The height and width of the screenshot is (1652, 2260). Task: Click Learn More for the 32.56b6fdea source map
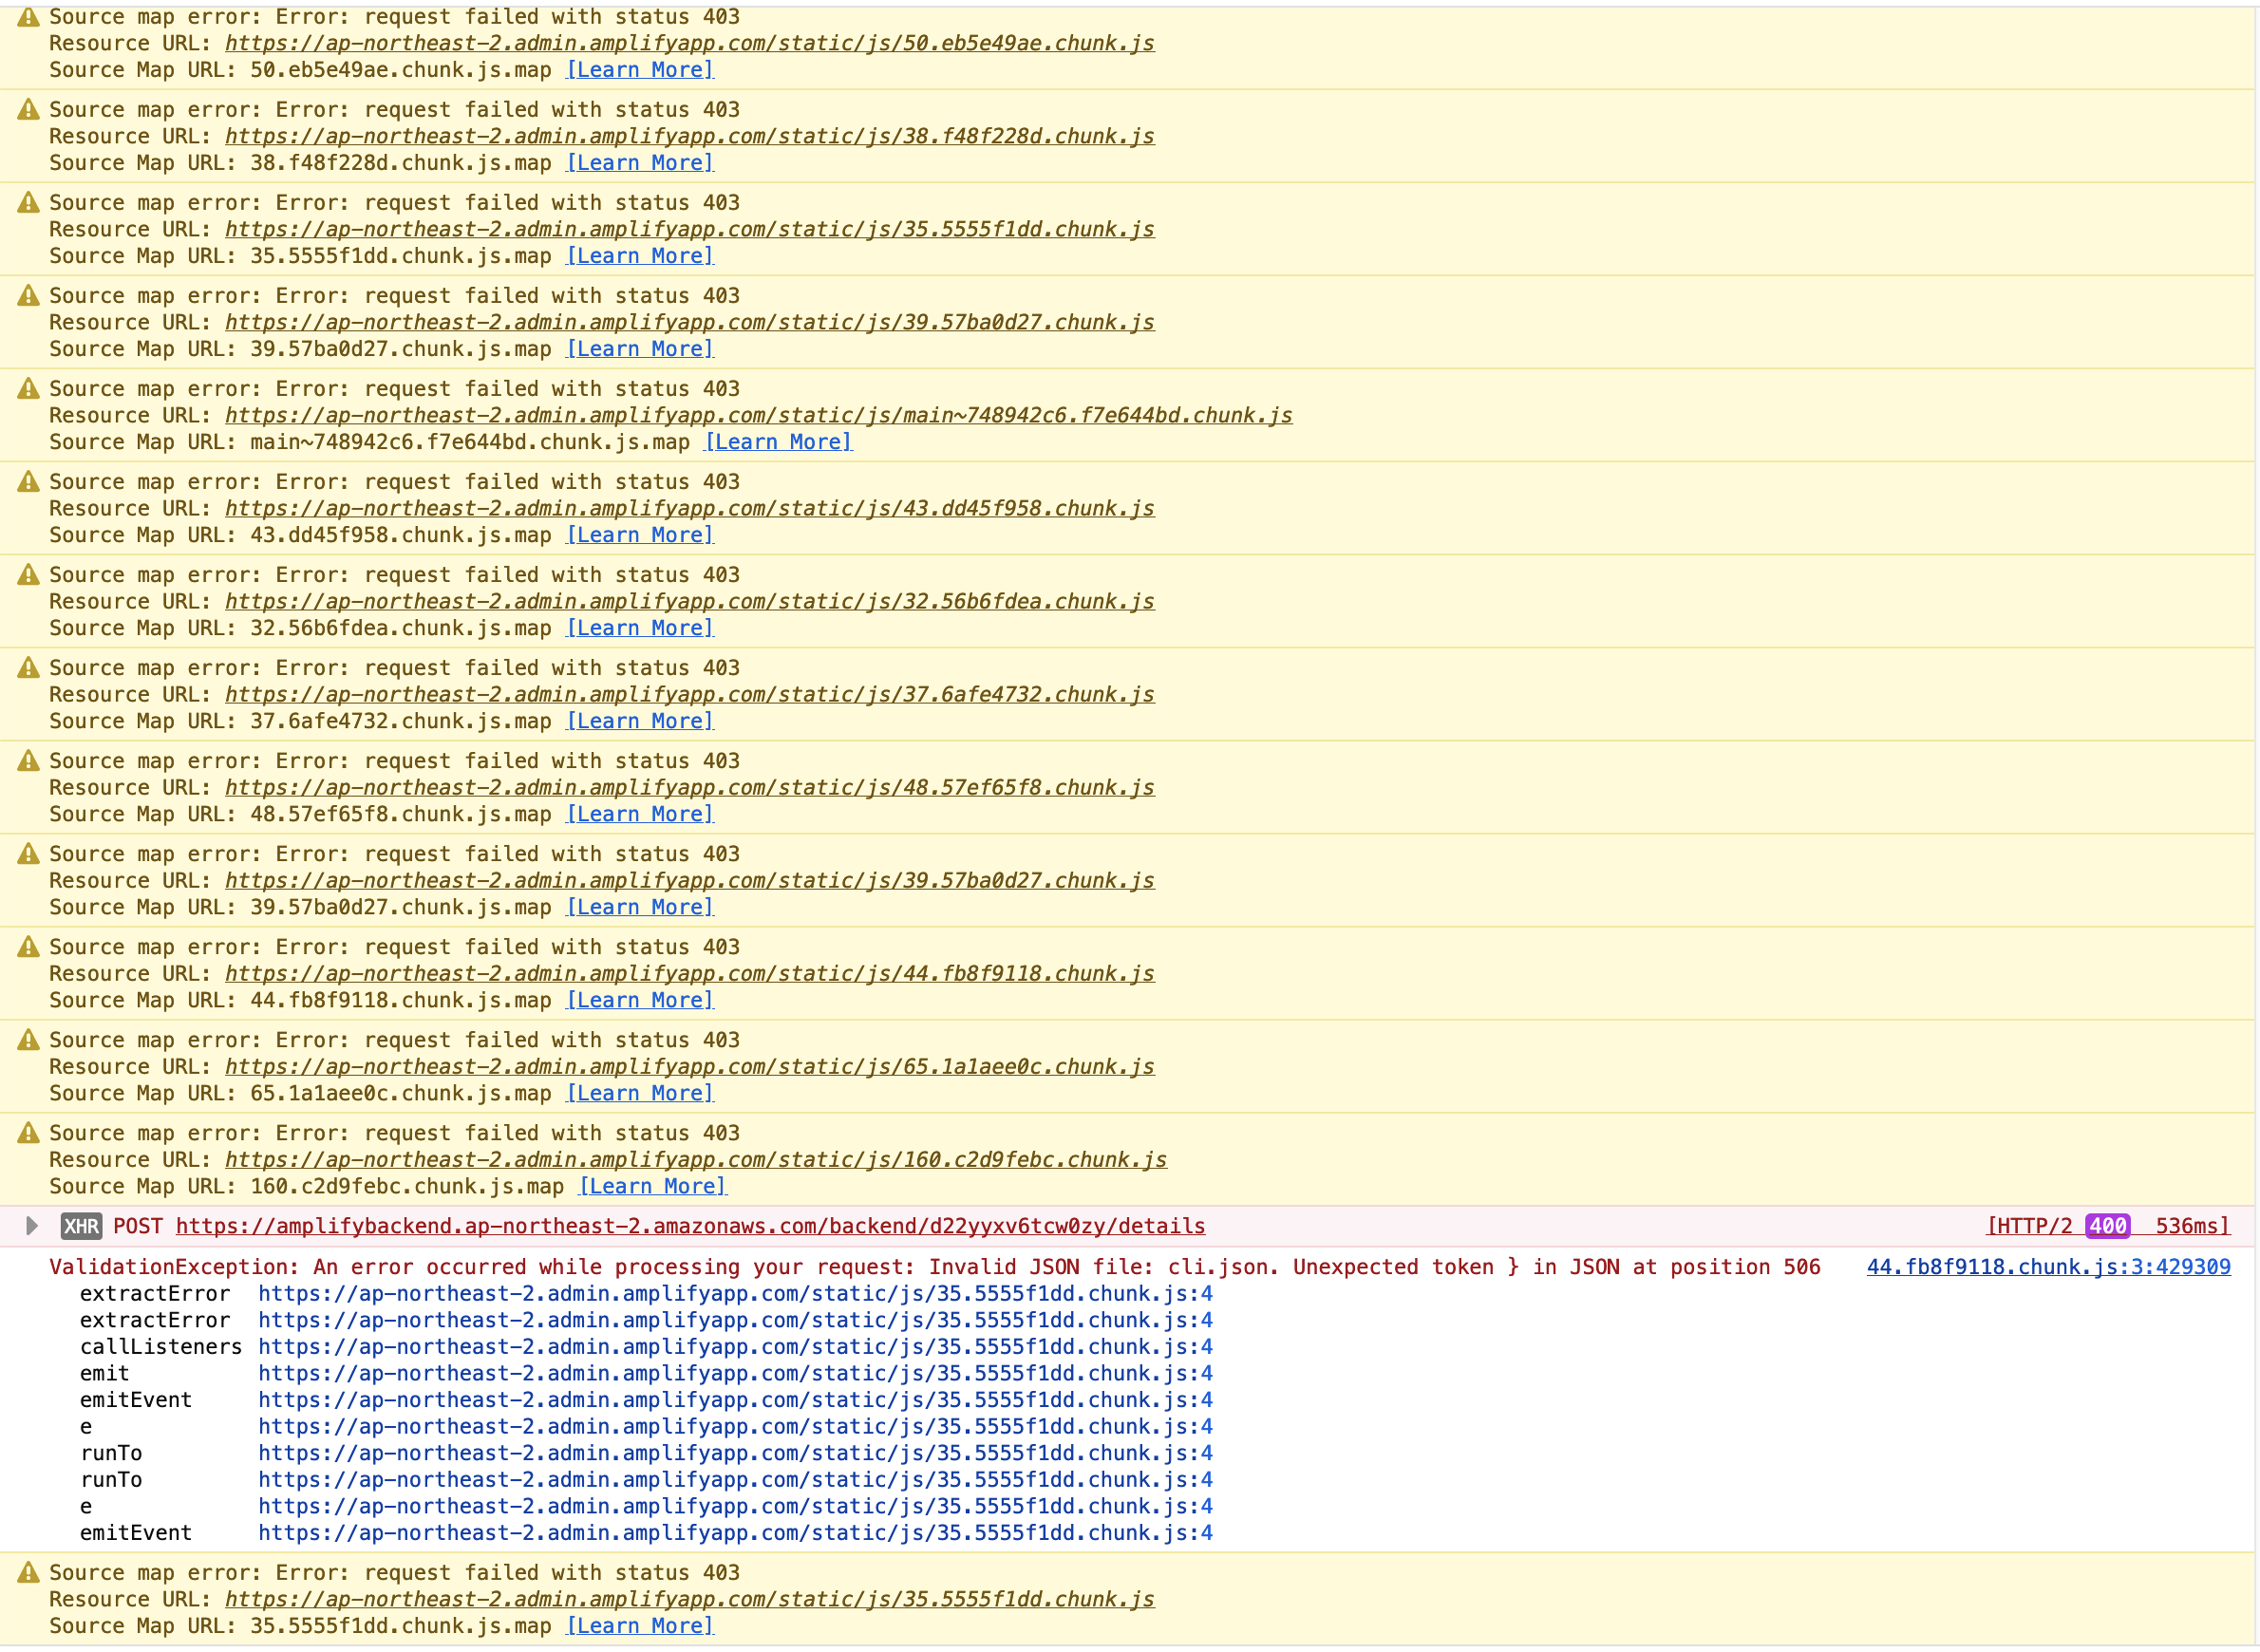click(638, 627)
